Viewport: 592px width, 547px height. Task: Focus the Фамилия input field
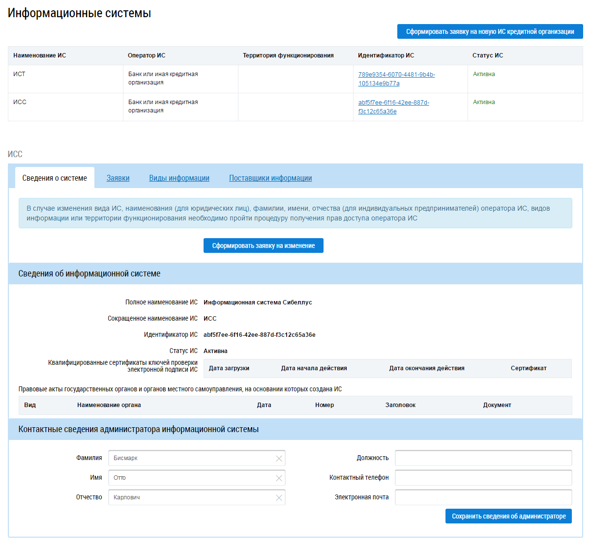192,458
